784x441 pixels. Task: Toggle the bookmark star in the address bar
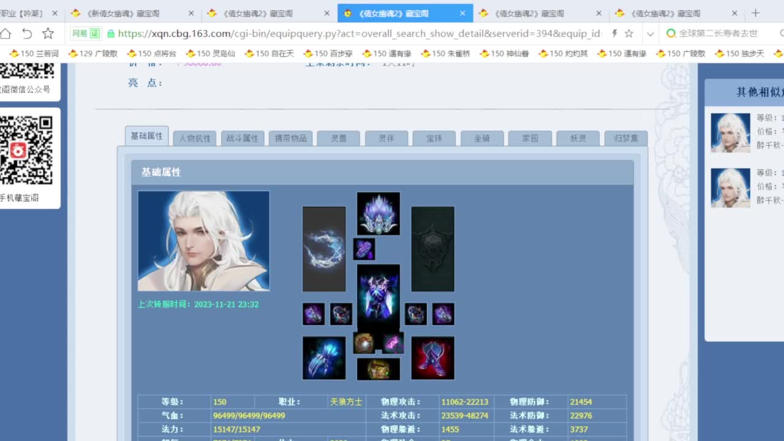point(629,34)
